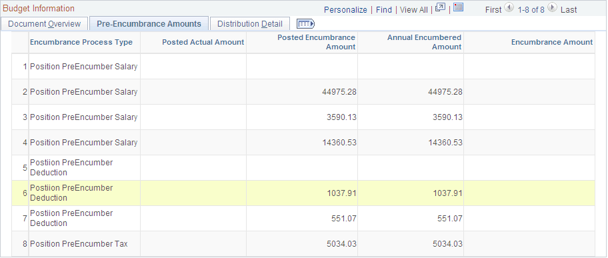Go to First page link
Viewport: 608px width, 258px height.
click(x=493, y=10)
